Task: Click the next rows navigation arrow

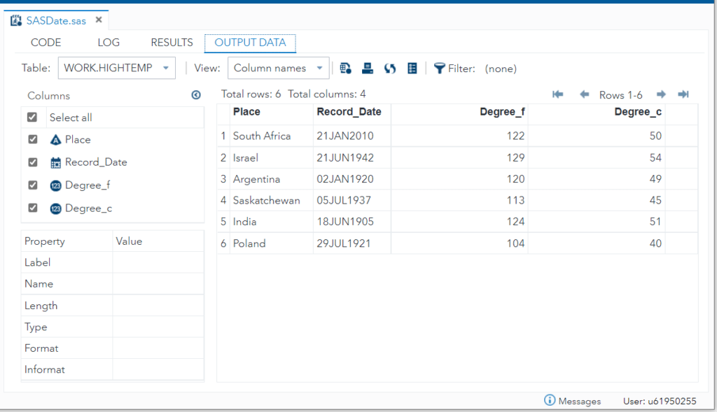Action: tap(661, 94)
